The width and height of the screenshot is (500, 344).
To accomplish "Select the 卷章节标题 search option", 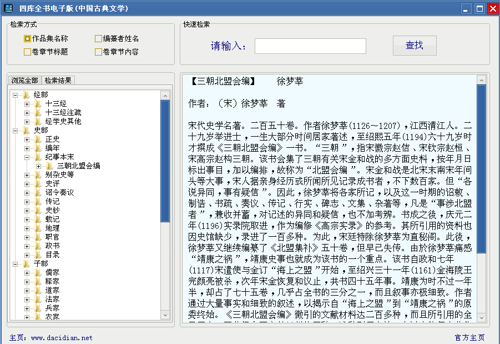I will (46, 52).
